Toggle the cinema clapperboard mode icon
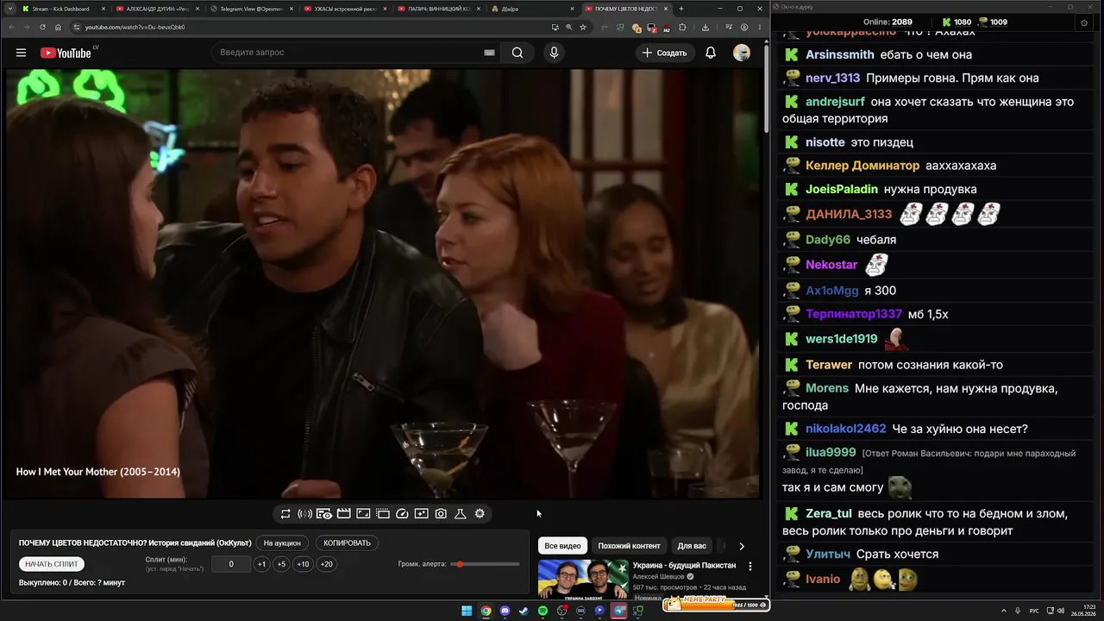 [x=343, y=513]
